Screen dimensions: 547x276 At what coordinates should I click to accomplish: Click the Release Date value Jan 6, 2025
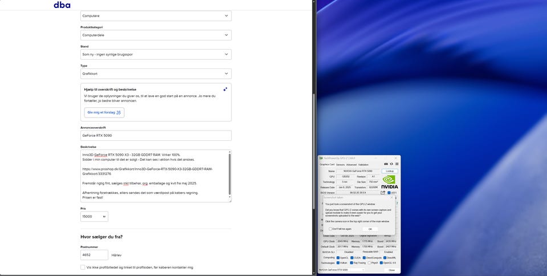345,188
